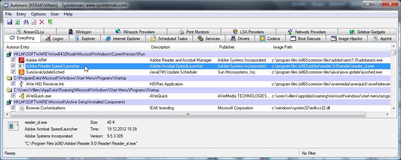This screenshot has height=160, width=401.
Task: Open the Network Providers tab
Action: [x=307, y=32]
